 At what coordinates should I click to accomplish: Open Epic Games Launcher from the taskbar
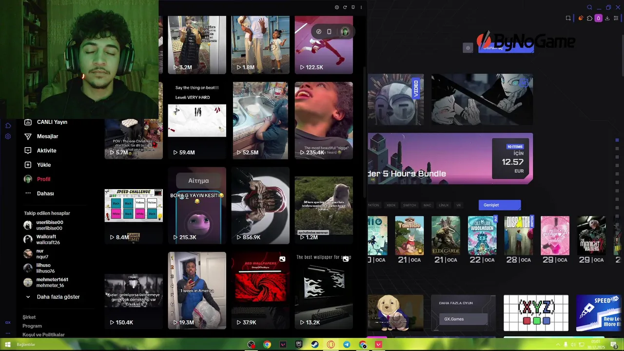299,345
